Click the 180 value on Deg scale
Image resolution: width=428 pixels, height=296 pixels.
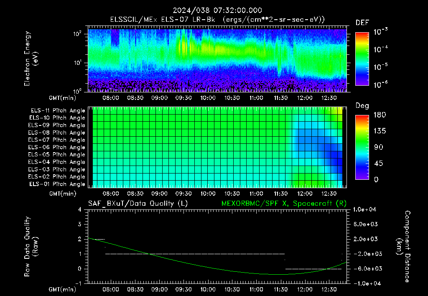380,115
